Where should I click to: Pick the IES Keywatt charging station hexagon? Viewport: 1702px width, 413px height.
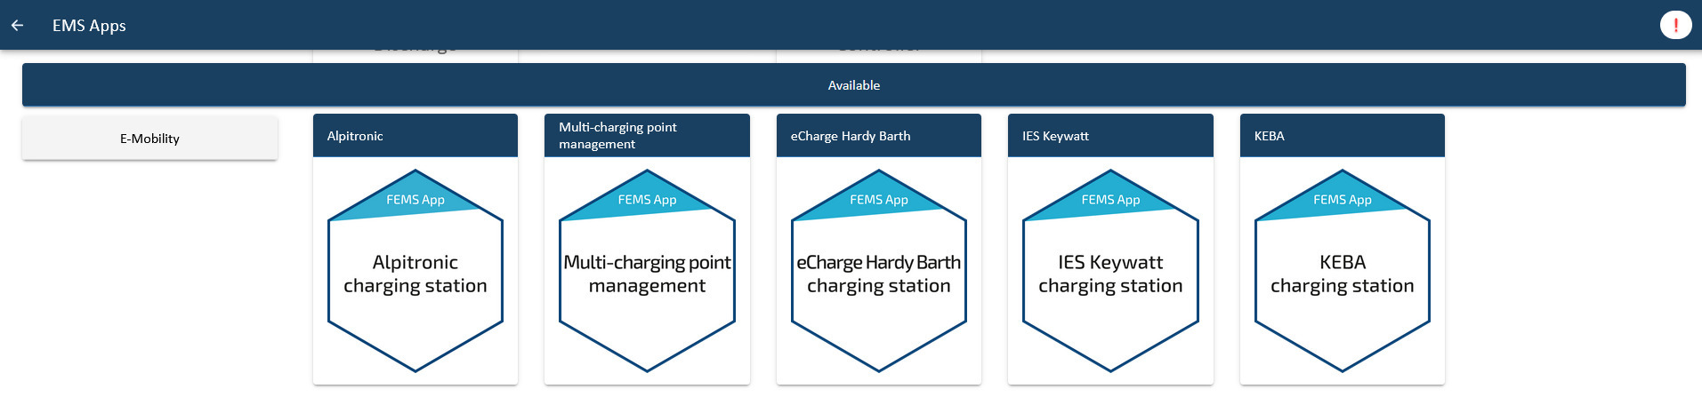click(x=1110, y=271)
